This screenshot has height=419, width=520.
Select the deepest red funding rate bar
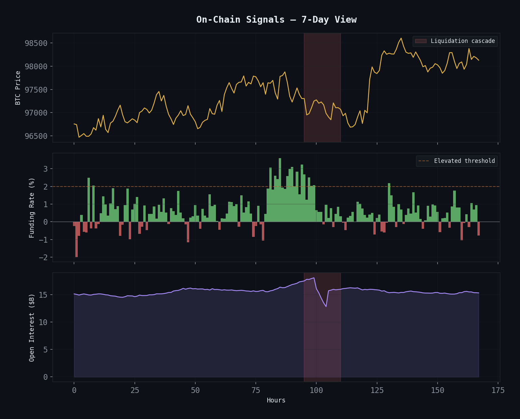click(x=77, y=240)
